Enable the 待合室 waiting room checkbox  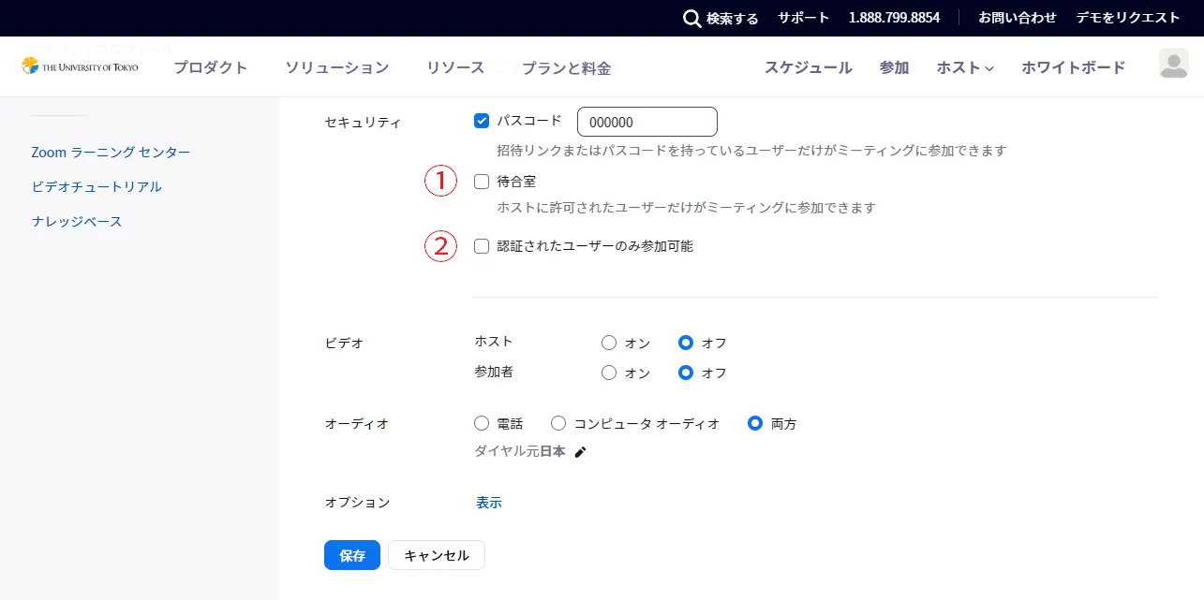click(483, 182)
